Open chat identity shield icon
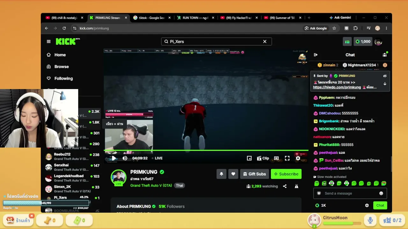 [319, 193]
